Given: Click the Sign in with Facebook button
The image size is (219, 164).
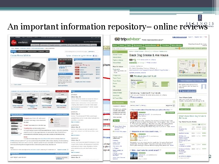Looking at the screenshot, I should click(187, 91).
